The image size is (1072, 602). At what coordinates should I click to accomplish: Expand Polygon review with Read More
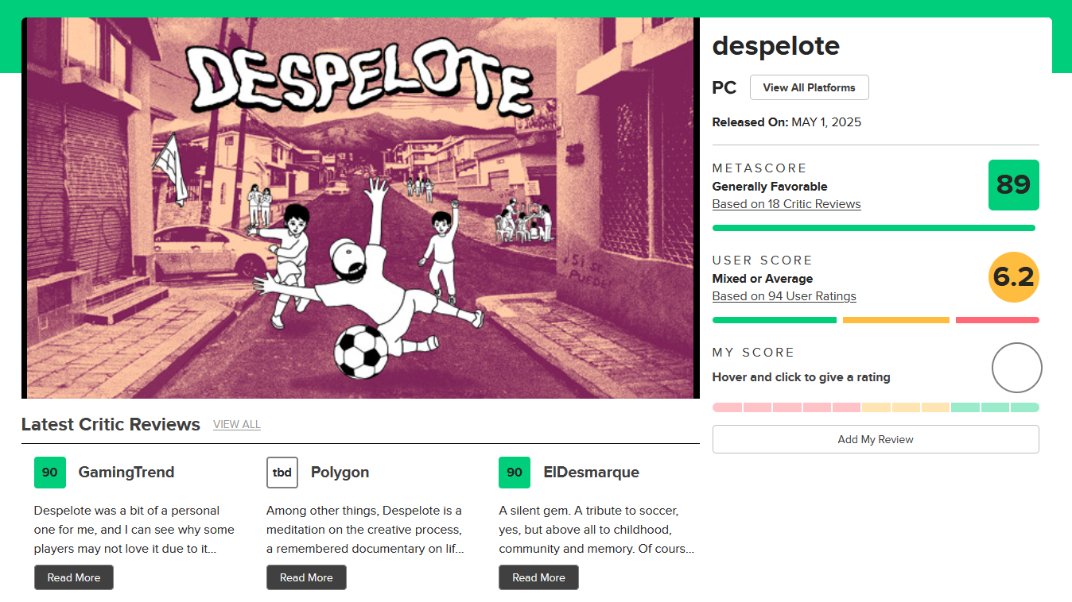pyautogui.click(x=306, y=577)
